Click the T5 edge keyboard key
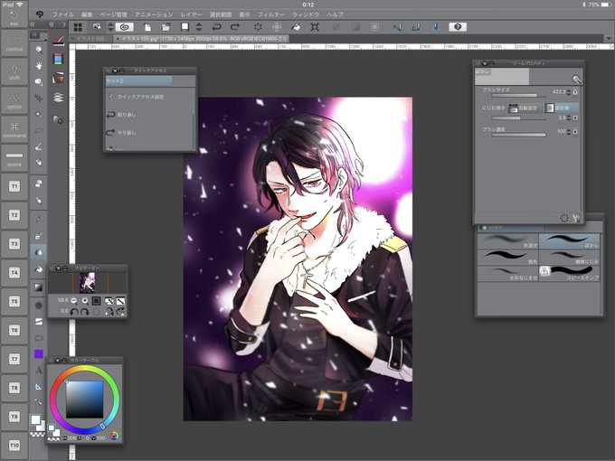 point(14,301)
